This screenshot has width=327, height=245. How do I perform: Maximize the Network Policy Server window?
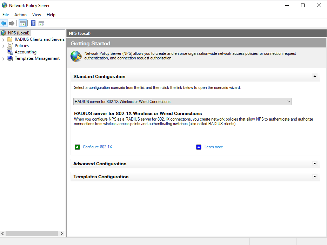pos(303,5)
